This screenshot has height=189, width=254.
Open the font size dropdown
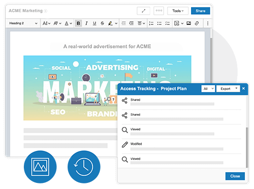pyautogui.click(x=57, y=23)
